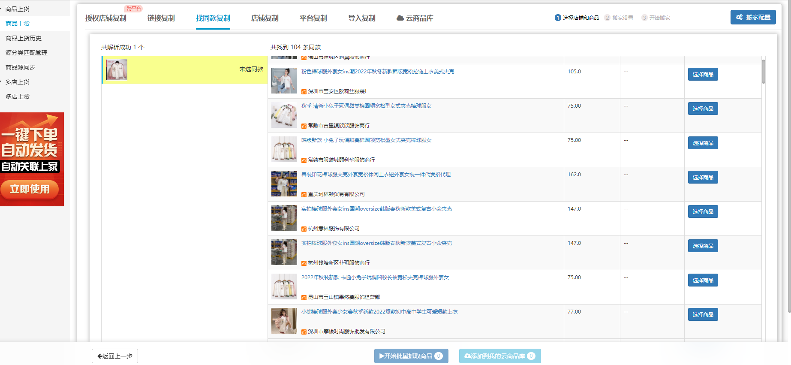Click the play icon in 开始批量抓取商品
791x365 pixels.
(382, 356)
